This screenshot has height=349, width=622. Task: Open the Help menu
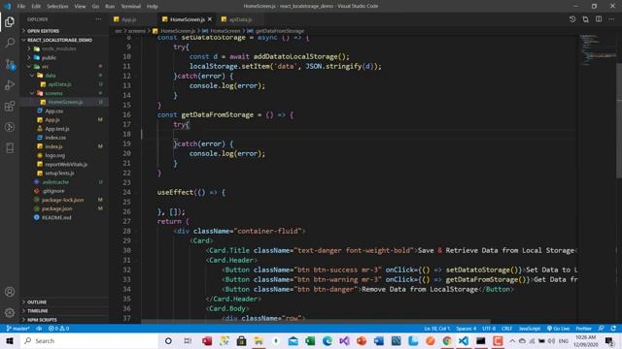point(153,6)
